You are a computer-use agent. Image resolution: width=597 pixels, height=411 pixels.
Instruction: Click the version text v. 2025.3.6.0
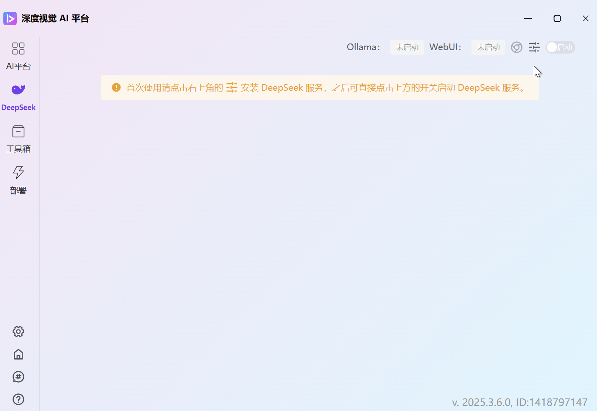[x=482, y=402]
